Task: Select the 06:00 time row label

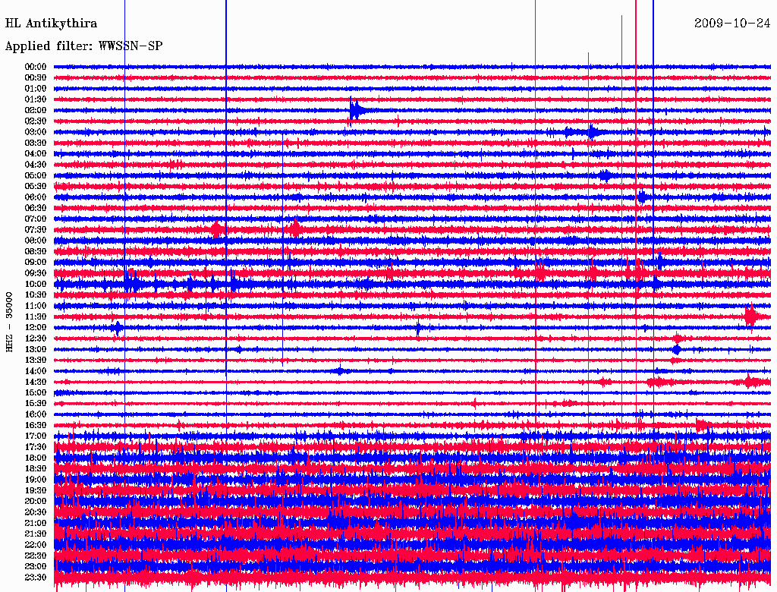Action: click(36, 197)
